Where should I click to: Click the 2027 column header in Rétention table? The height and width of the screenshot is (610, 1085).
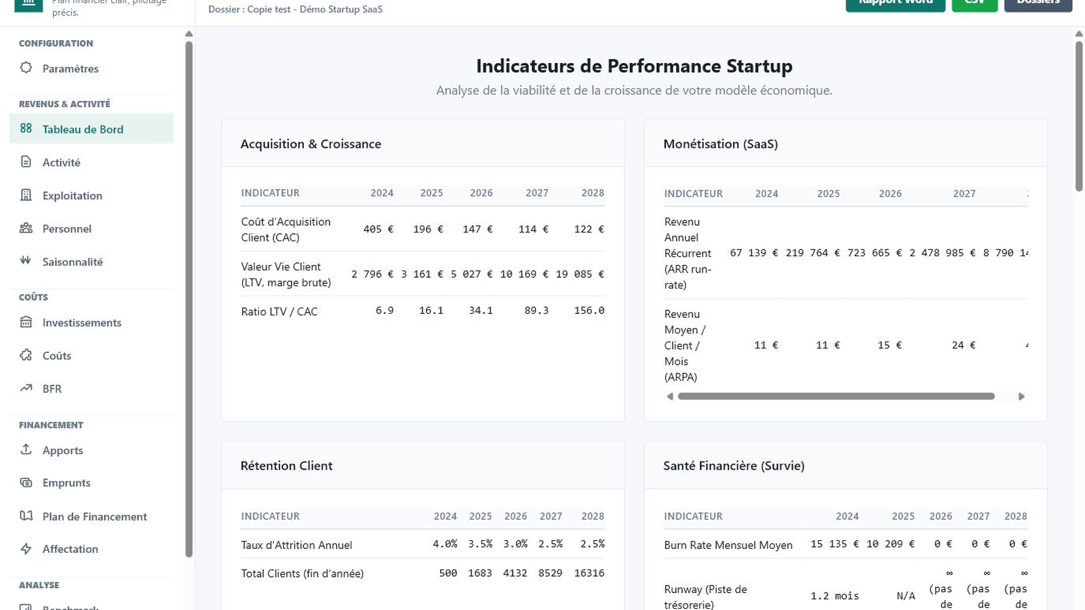[551, 516]
